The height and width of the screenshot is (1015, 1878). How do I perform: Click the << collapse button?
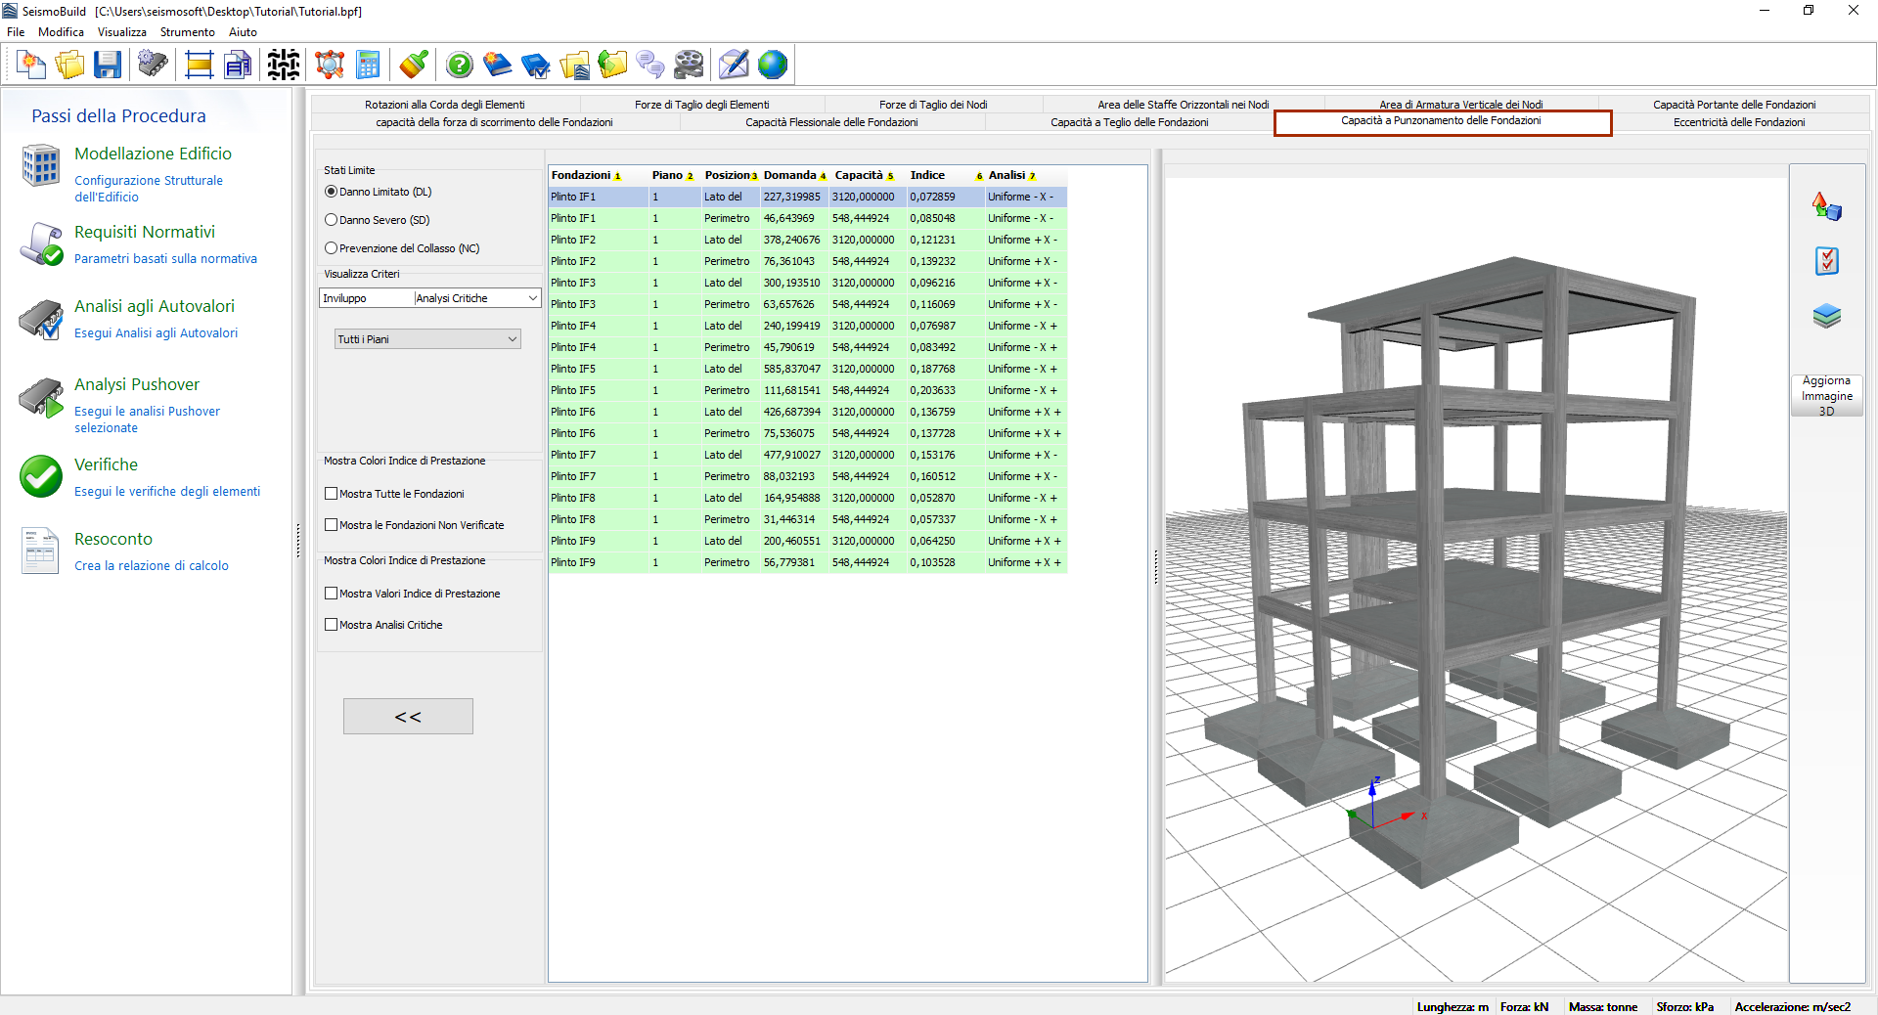[408, 717]
